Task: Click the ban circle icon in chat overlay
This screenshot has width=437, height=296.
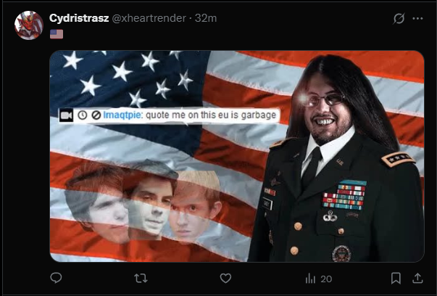Action: pyautogui.click(x=96, y=115)
